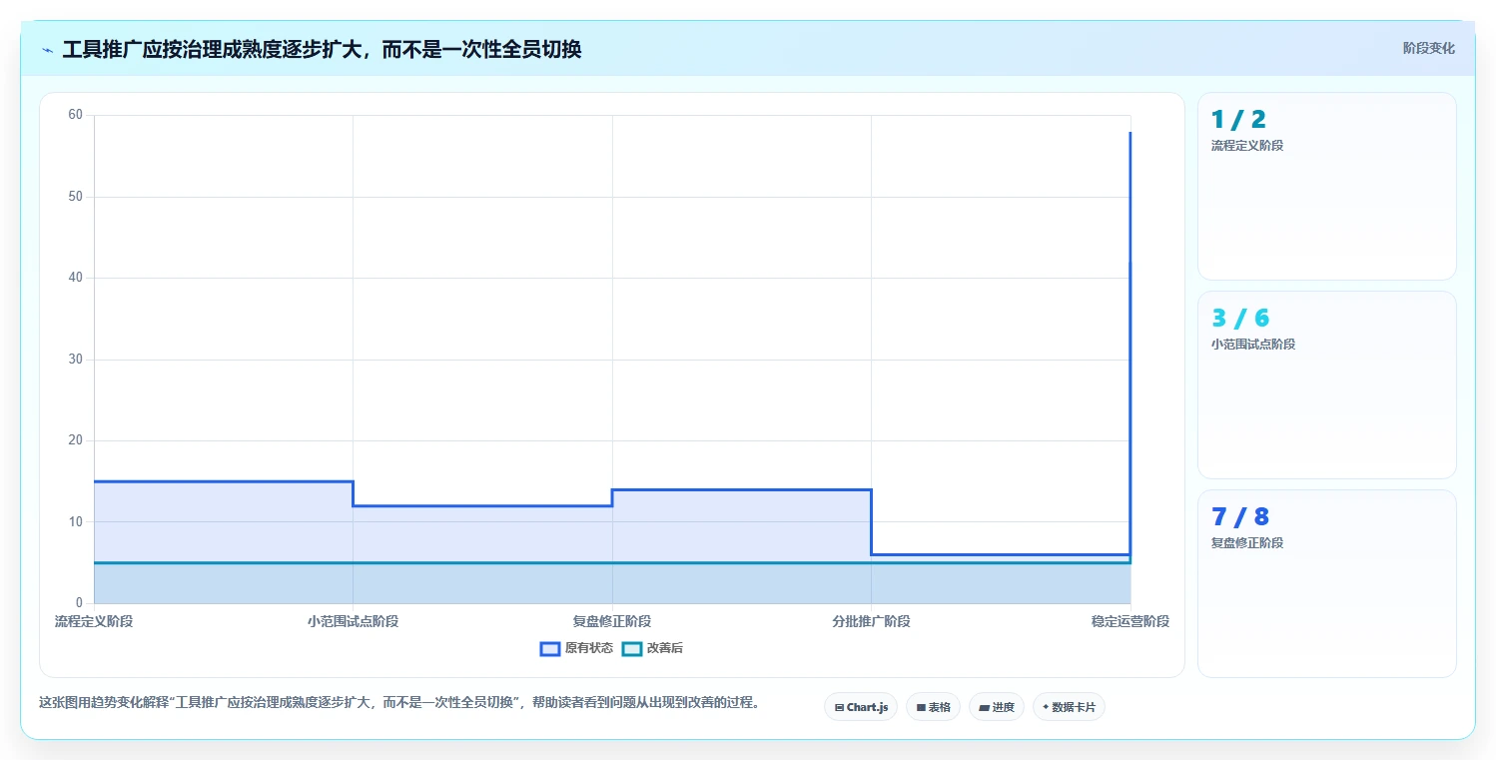Open the 7 / 8 复盘修正阶段 card
Image resolution: width=1496 pixels, height=760 pixels.
coord(1326,583)
